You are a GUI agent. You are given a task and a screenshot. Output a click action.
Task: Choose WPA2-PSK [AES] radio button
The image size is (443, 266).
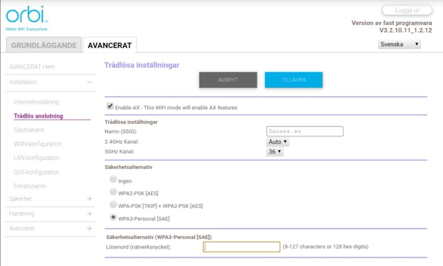click(113, 192)
